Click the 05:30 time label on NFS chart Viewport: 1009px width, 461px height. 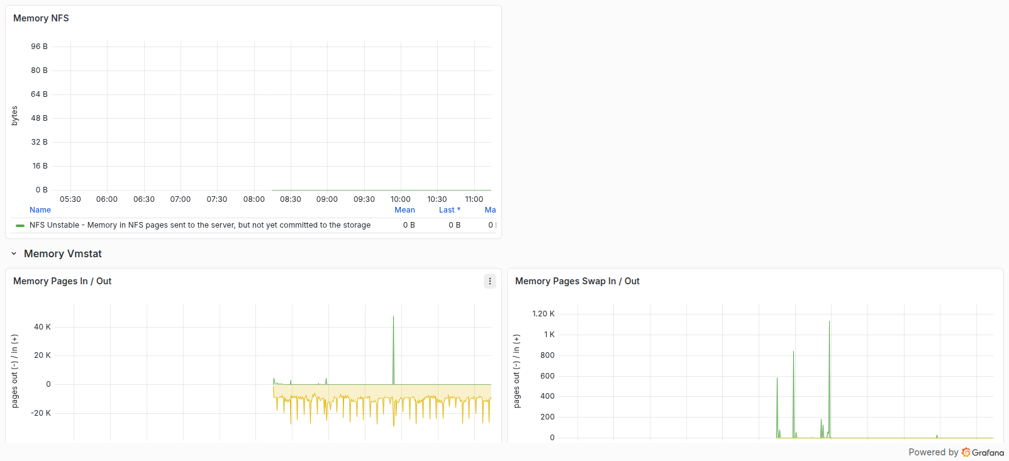click(x=70, y=199)
